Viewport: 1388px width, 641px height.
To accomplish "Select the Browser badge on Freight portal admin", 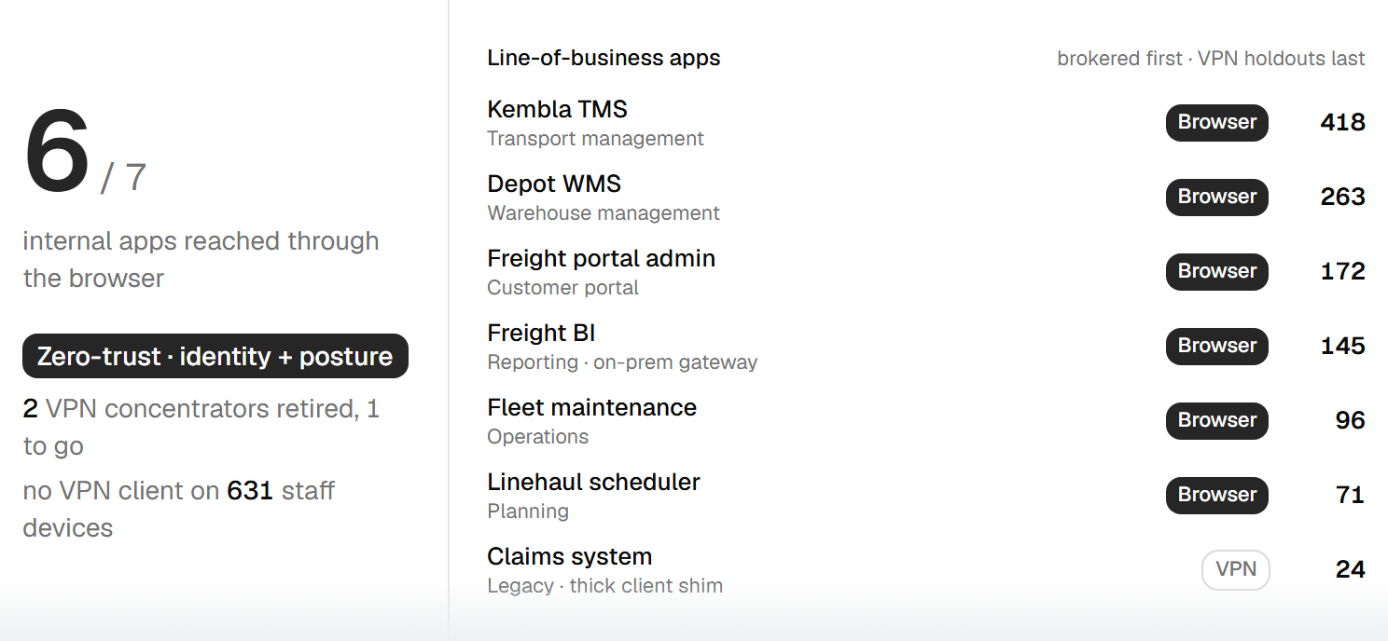I will pos(1216,271).
